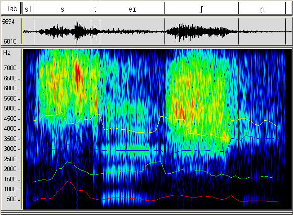Image resolution: width=293 pixels, height=215 pixels.
Task: Click the -6810 minimum amplitude value
Action: (9, 41)
